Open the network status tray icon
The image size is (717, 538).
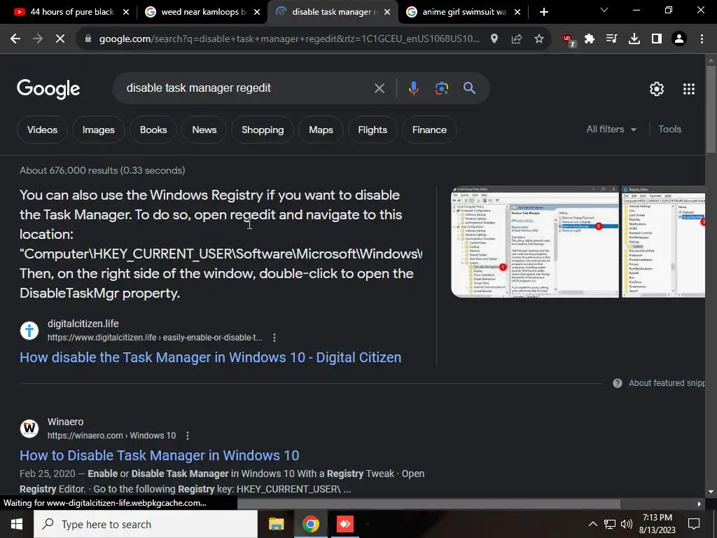coord(610,524)
